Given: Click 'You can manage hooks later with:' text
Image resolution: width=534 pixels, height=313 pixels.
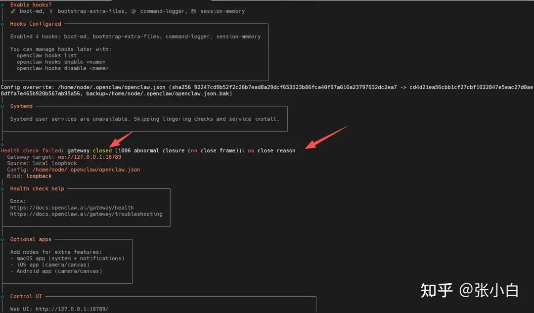Looking at the screenshot, I should click(x=61, y=49).
